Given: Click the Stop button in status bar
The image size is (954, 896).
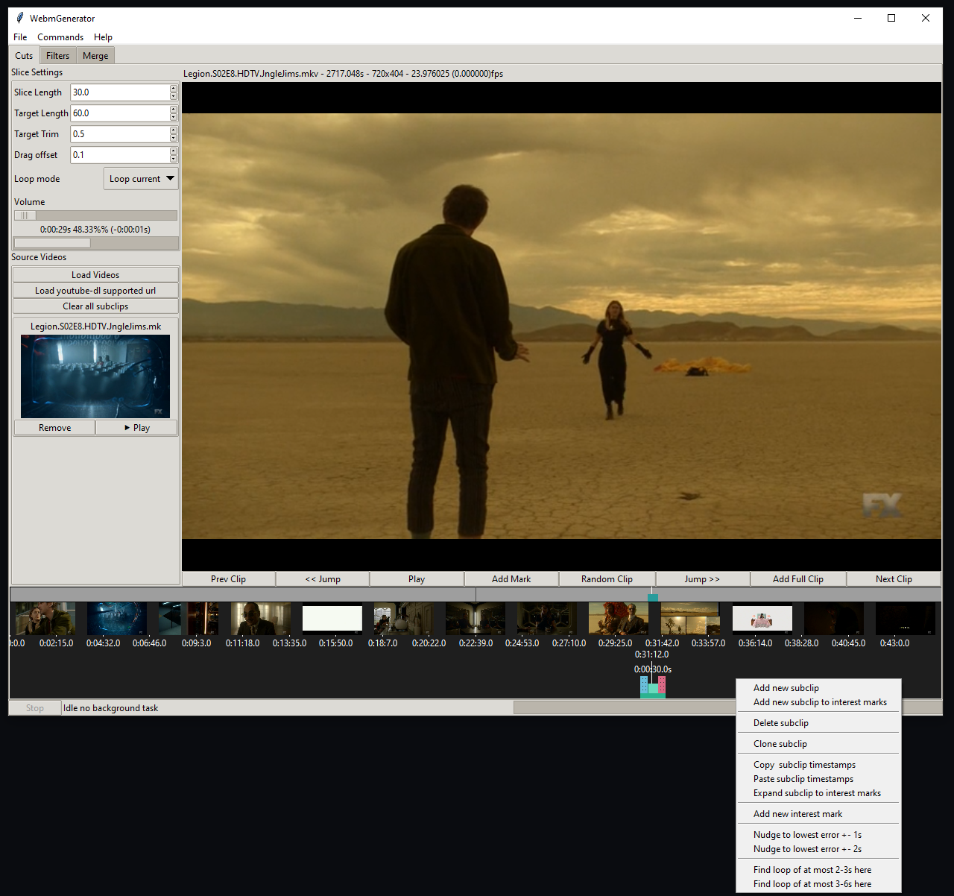Looking at the screenshot, I should coord(35,708).
